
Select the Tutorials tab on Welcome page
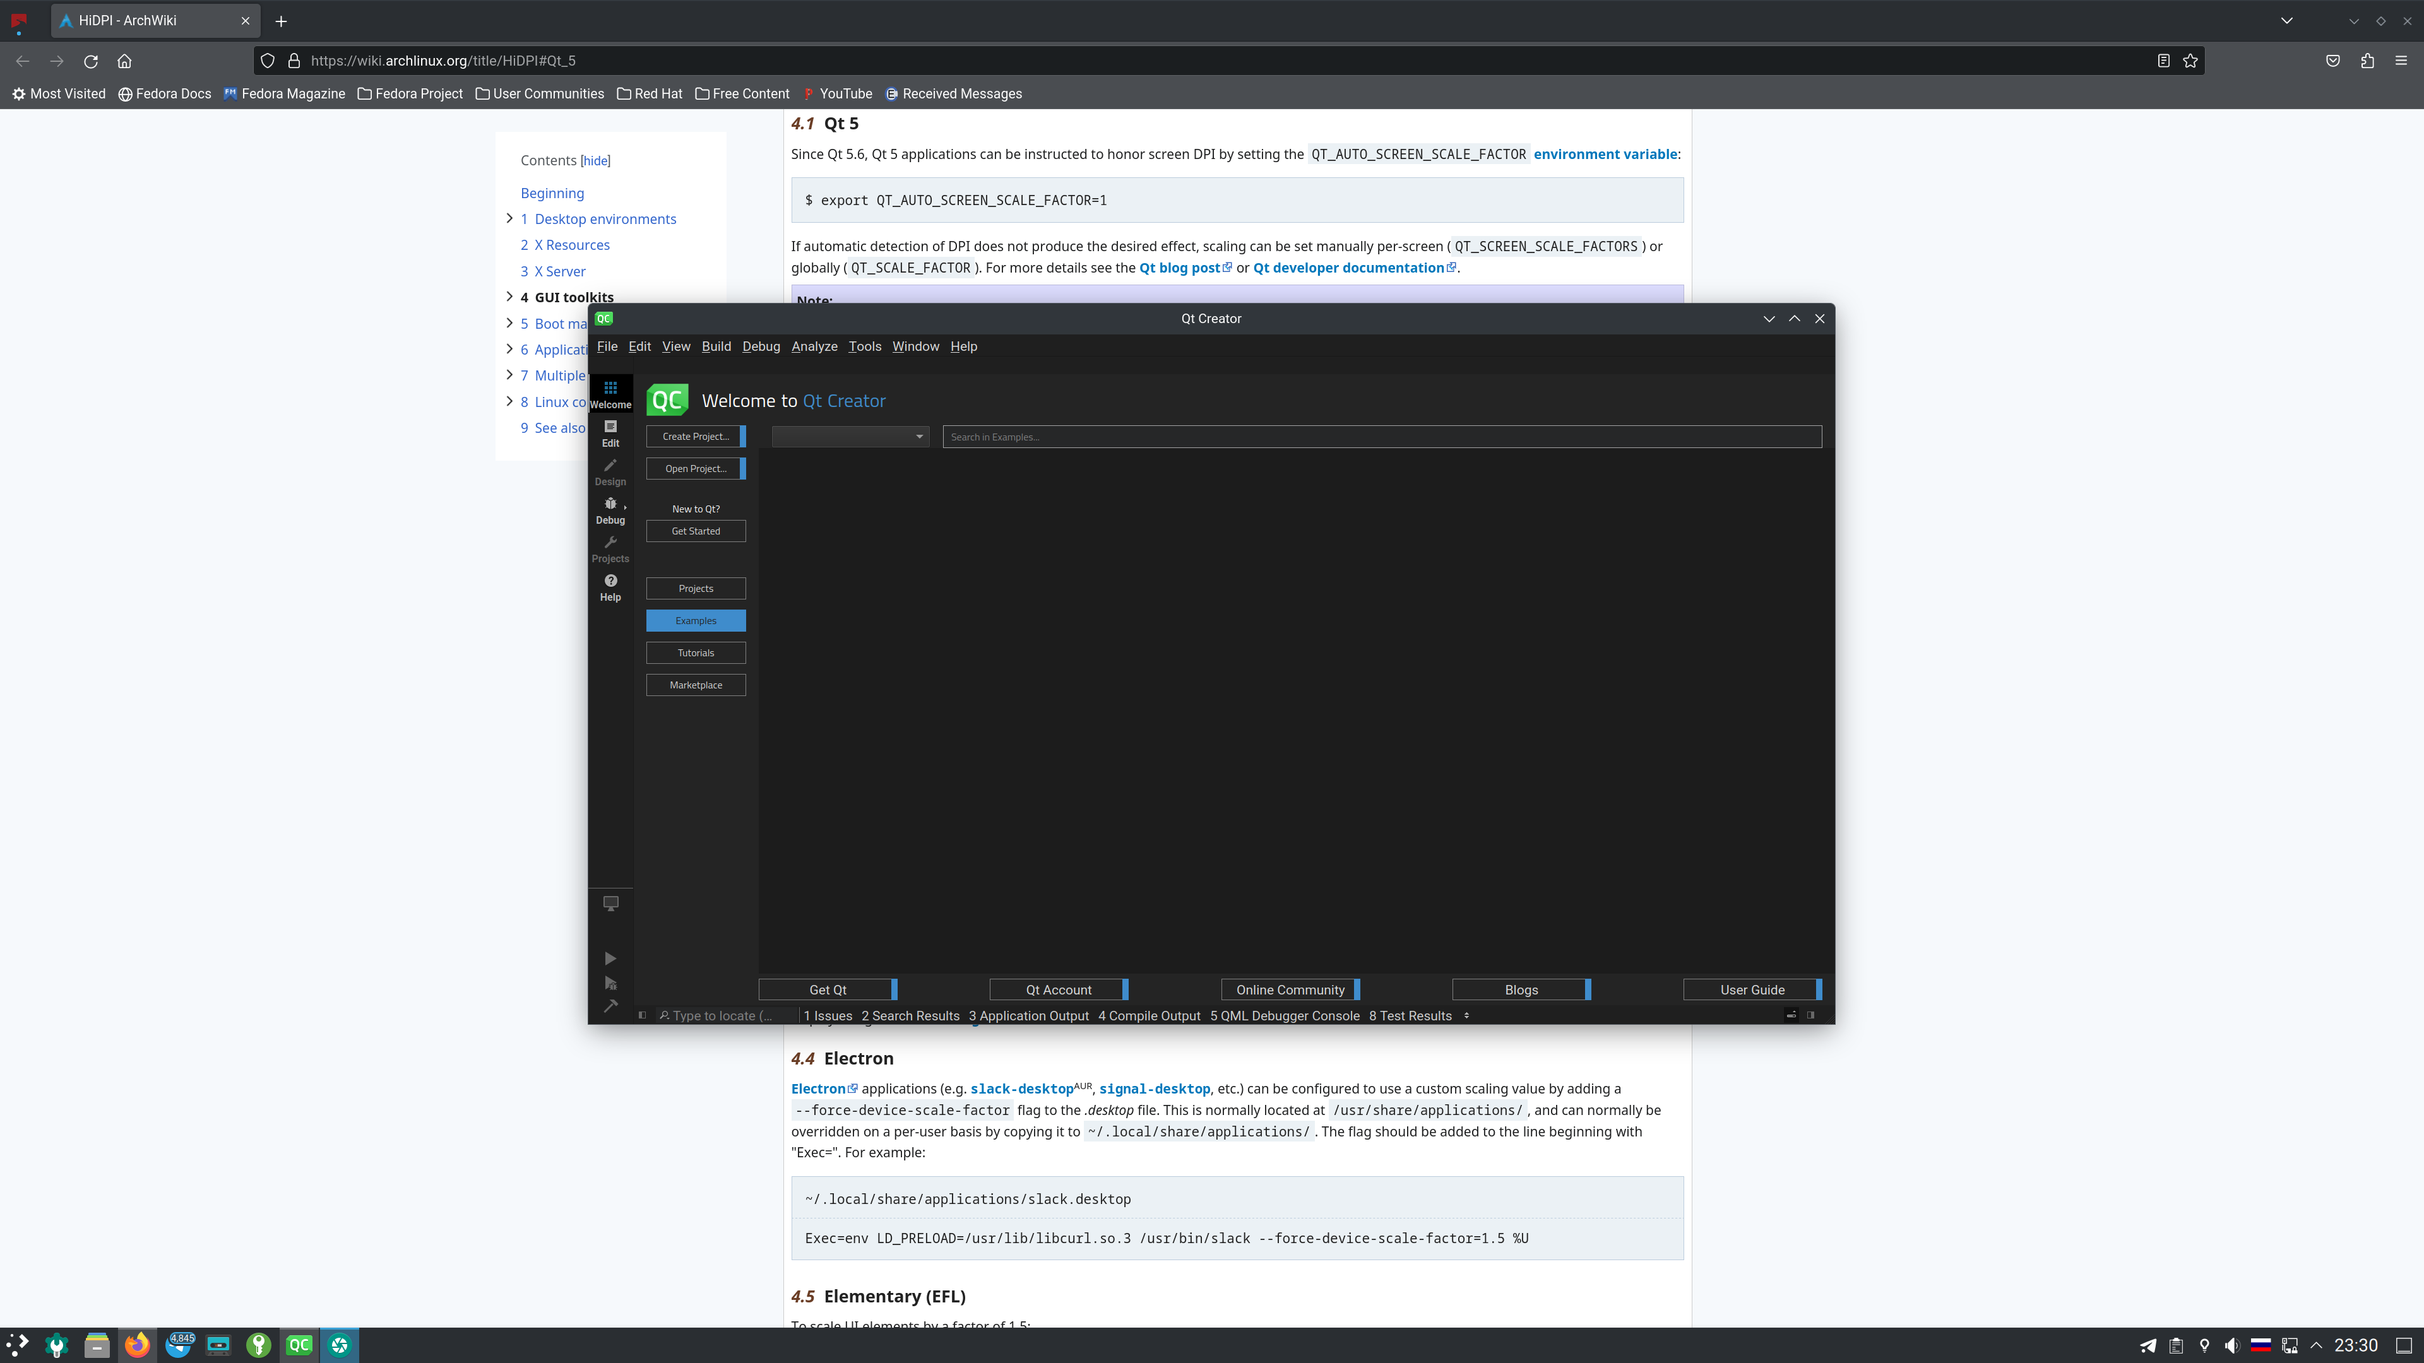[x=696, y=653]
